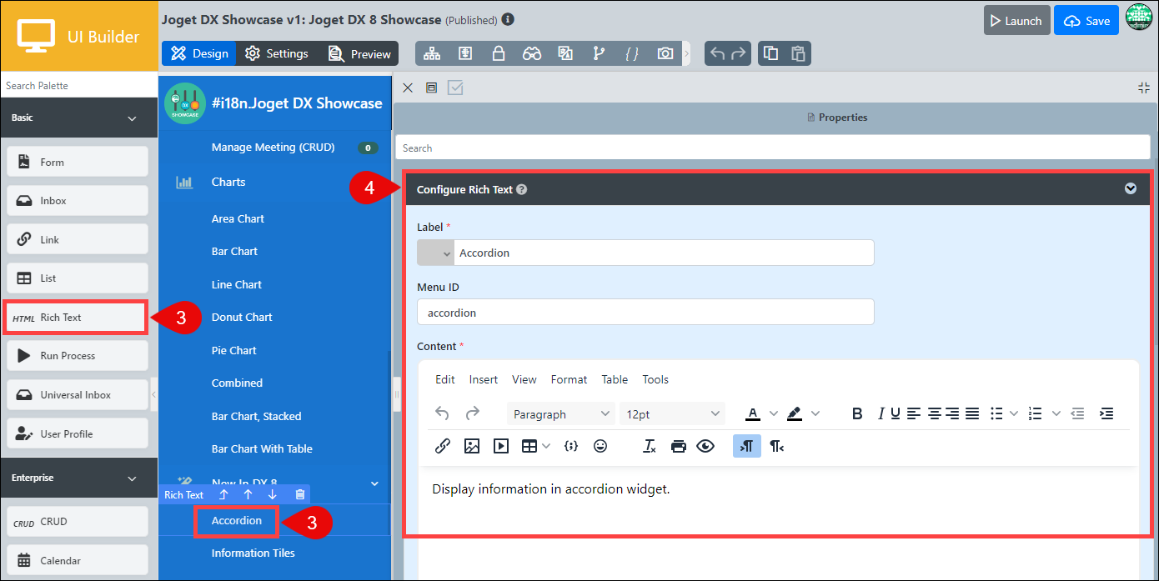
Task: Click the version branch icon in the toolbar
Action: (x=599, y=53)
